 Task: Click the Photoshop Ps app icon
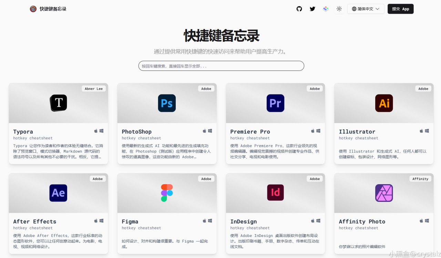pos(167,103)
